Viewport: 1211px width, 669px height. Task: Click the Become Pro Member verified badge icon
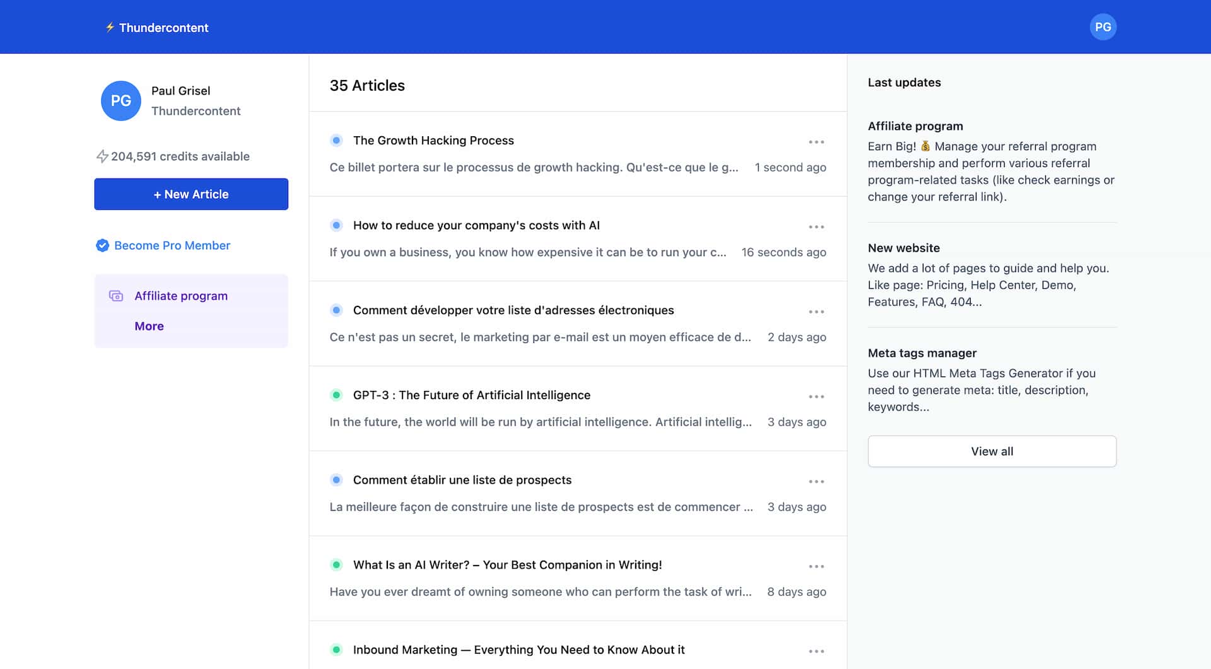click(x=102, y=245)
